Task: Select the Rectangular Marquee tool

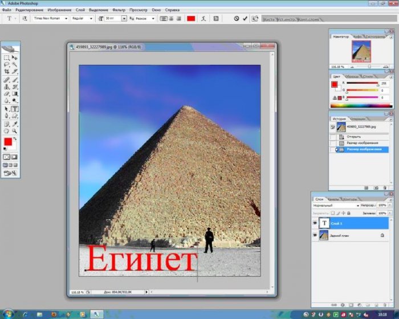Action: click(6, 58)
